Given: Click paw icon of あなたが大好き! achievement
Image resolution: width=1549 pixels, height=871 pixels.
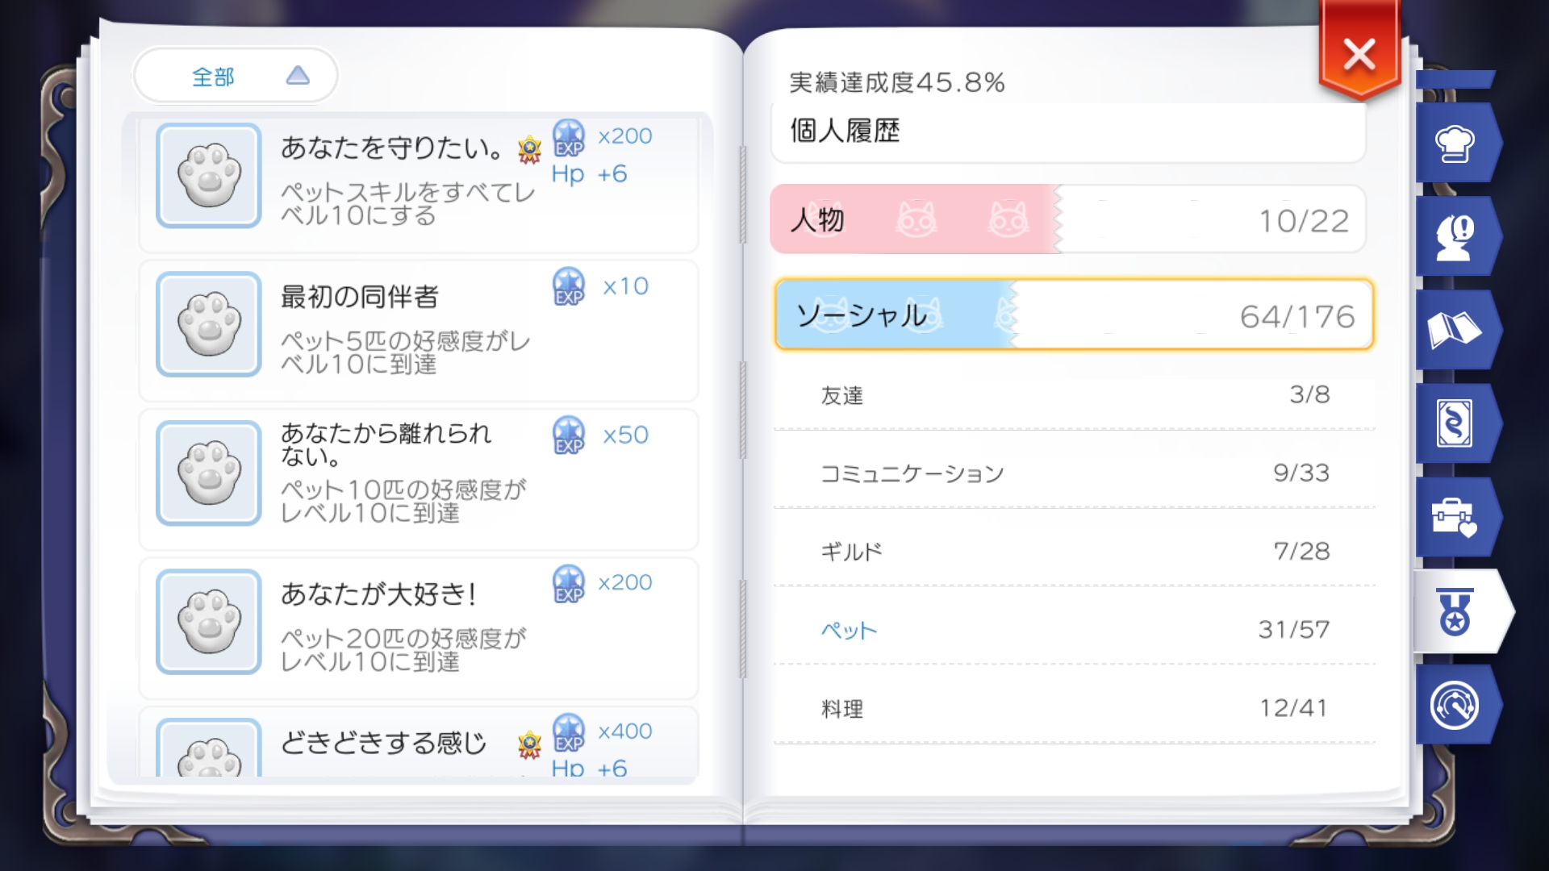Looking at the screenshot, I should point(209,622).
